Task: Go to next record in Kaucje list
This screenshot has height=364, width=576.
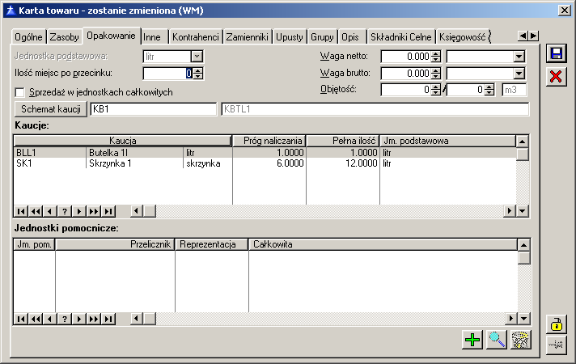Action: tap(79, 211)
